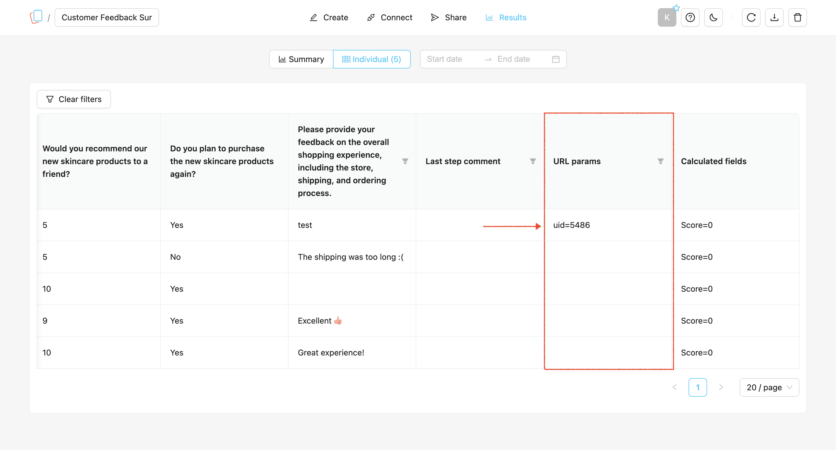Switch to Summary view
This screenshot has width=836, height=450.
coord(301,59)
